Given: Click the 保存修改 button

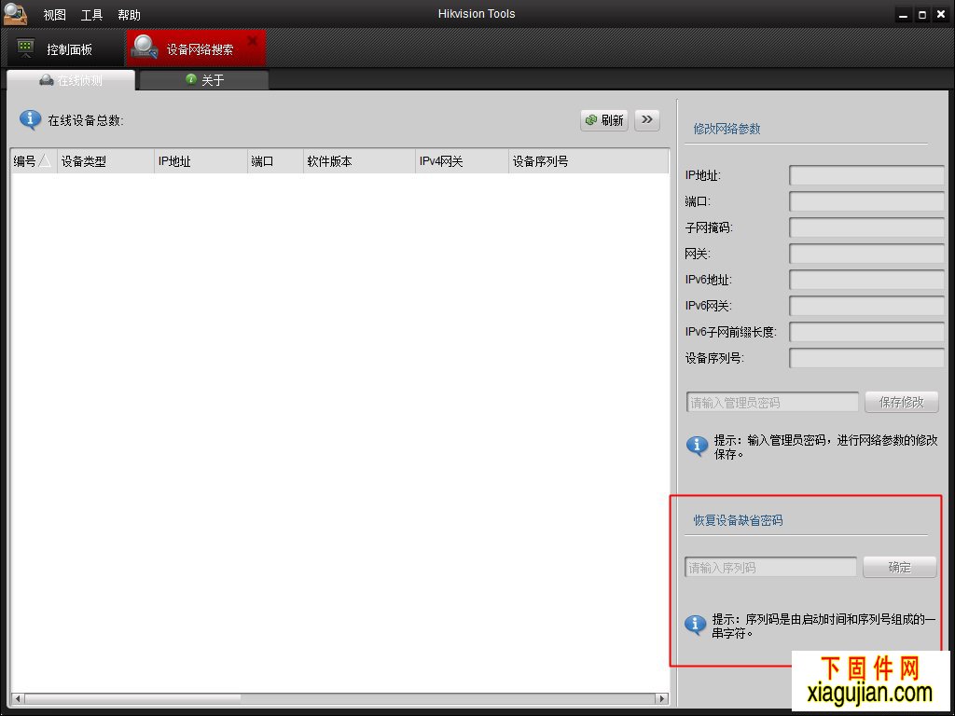Looking at the screenshot, I should [902, 402].
